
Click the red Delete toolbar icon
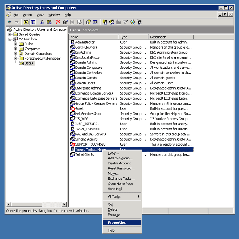pos(58,22)
